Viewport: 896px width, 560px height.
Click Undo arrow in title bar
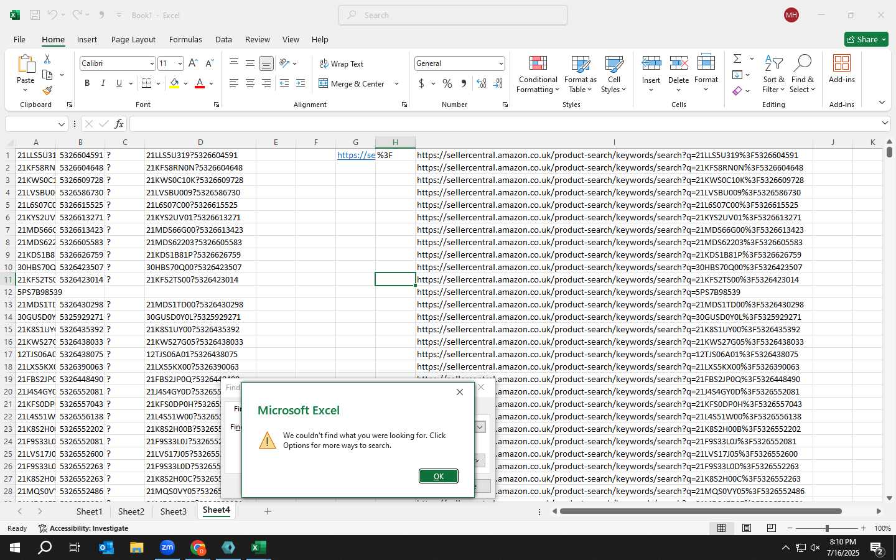[x=53, y=15]
